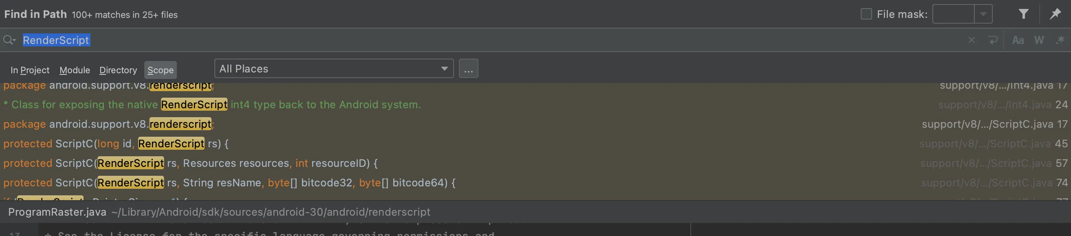1071x236 pixels.
Task: Switch to Module search tab
Action: pos(75,70)
